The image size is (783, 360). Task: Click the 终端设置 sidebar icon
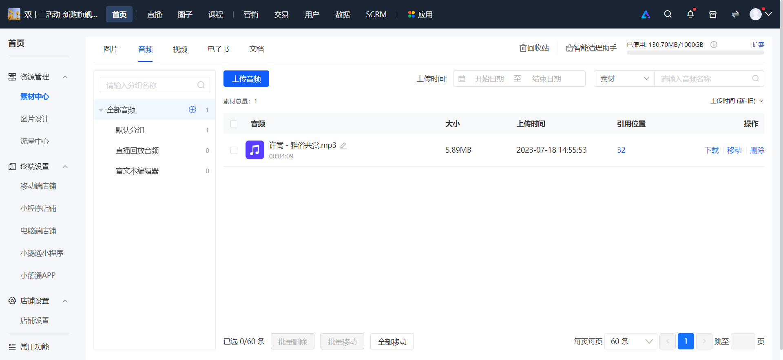(12, 166)
